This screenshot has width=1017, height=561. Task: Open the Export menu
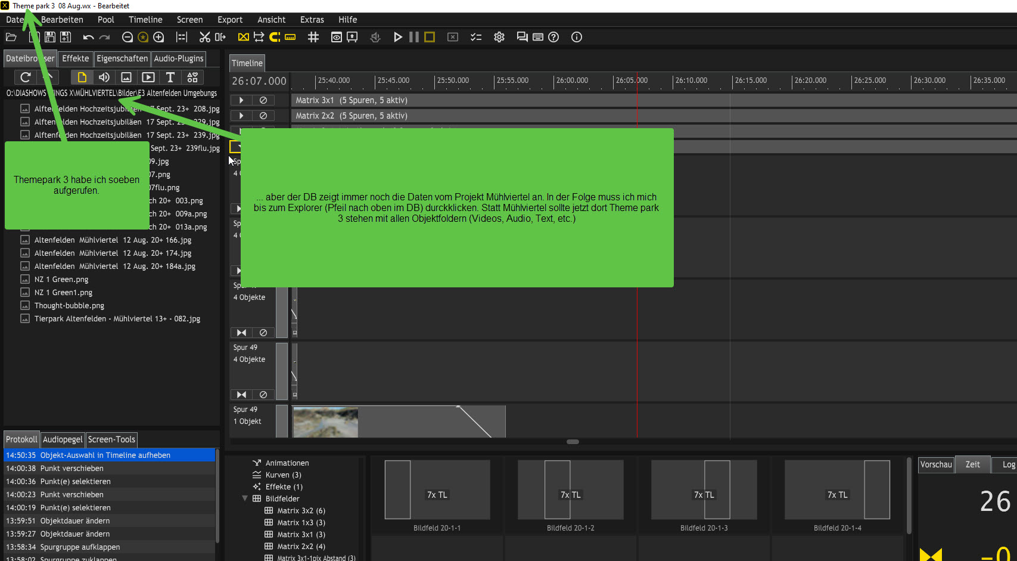[230, 20]
